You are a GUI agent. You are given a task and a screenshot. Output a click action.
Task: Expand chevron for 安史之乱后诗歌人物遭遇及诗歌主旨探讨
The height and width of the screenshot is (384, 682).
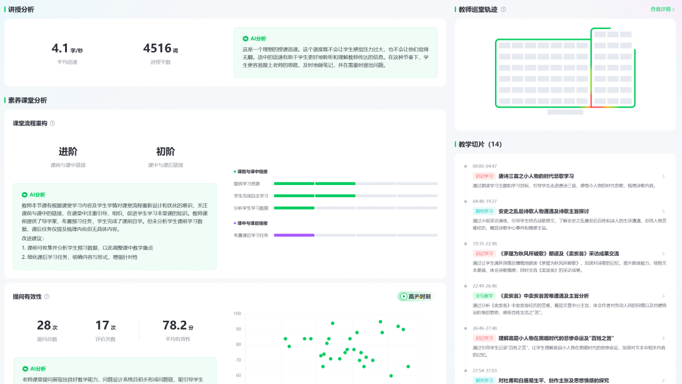[663, 212]
